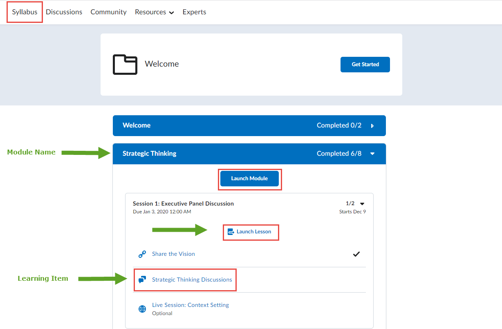This screenshot has height=329, width=502.
Task: Open Live Session: Context Setting link
Action: click(x=190, y=305)
